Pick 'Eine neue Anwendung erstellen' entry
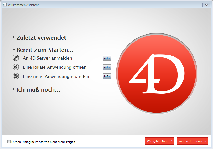Viewport: 213px width, 149px height. click(56, 76)
